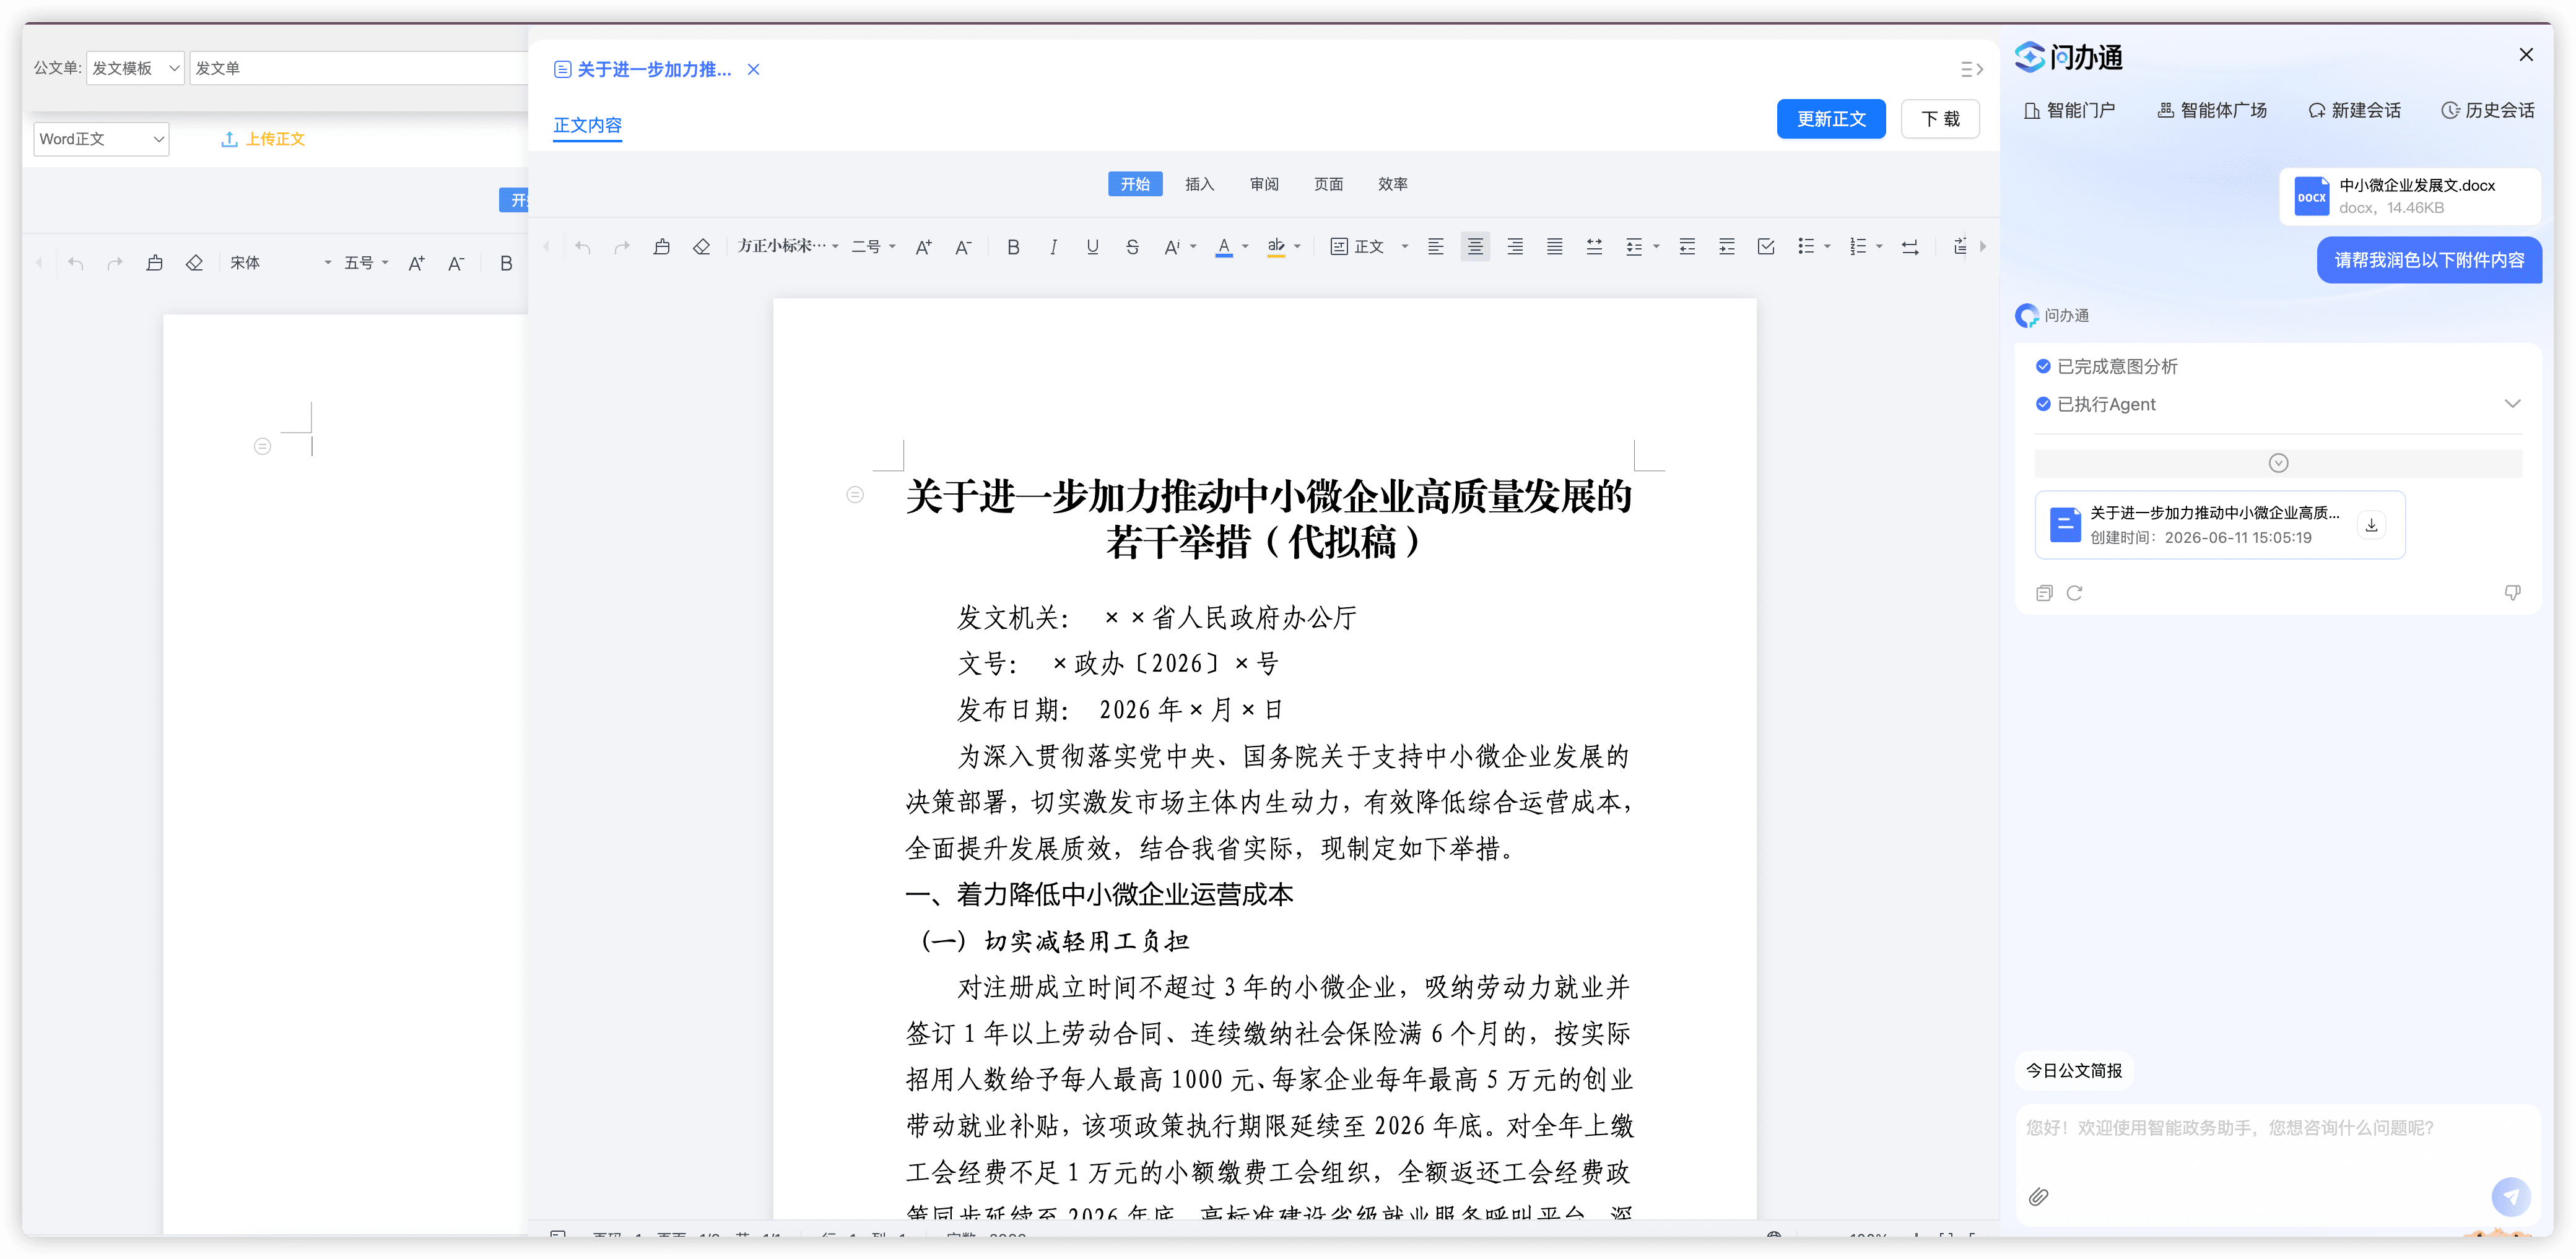The height and width of the screenshot is (1259, 2576).
Task: Toggle strikethrough formatting
Action: pos(1132,247)
